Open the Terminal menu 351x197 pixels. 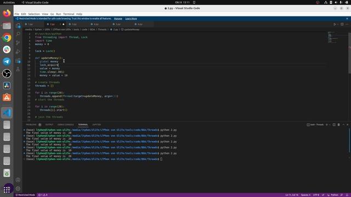click(69, 14)
